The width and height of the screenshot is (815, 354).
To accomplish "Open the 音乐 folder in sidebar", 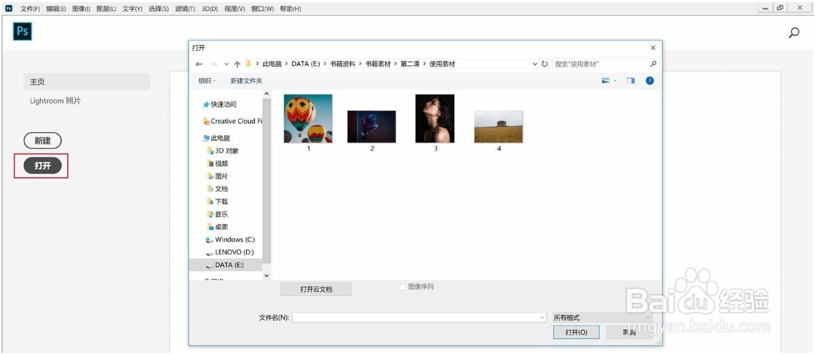I will click(x=217, y=215).
